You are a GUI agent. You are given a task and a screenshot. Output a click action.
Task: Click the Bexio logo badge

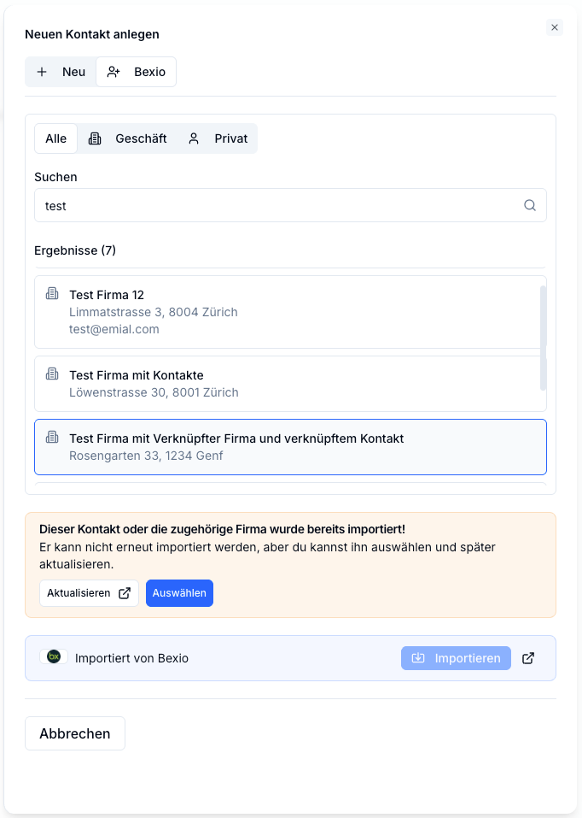[54, 656]
